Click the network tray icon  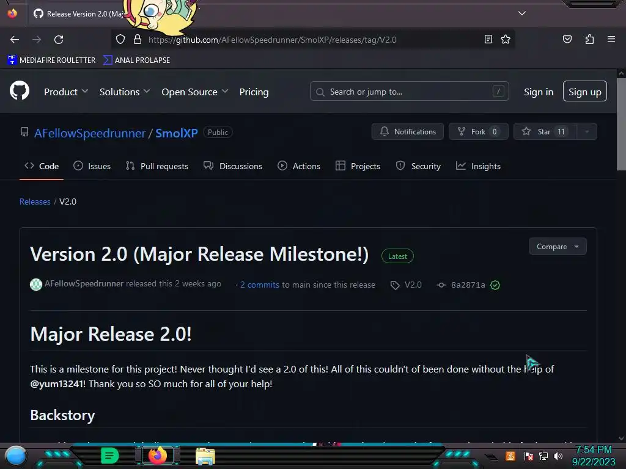pyautogui.click(x=543, y=456)
